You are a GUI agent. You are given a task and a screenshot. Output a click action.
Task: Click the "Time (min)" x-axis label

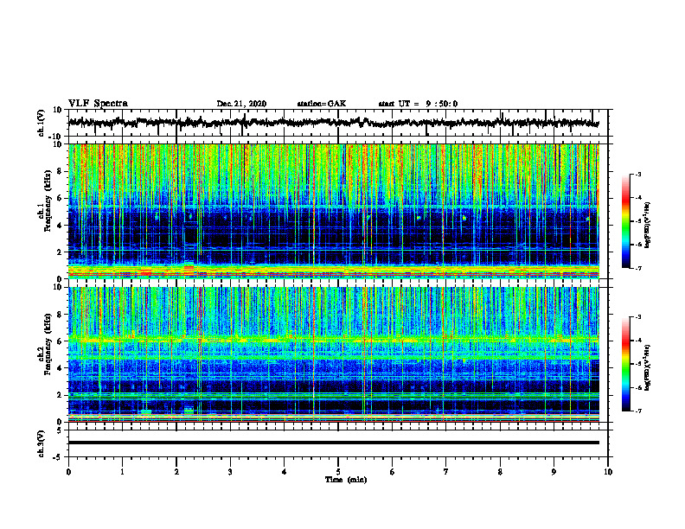[346, 480]
